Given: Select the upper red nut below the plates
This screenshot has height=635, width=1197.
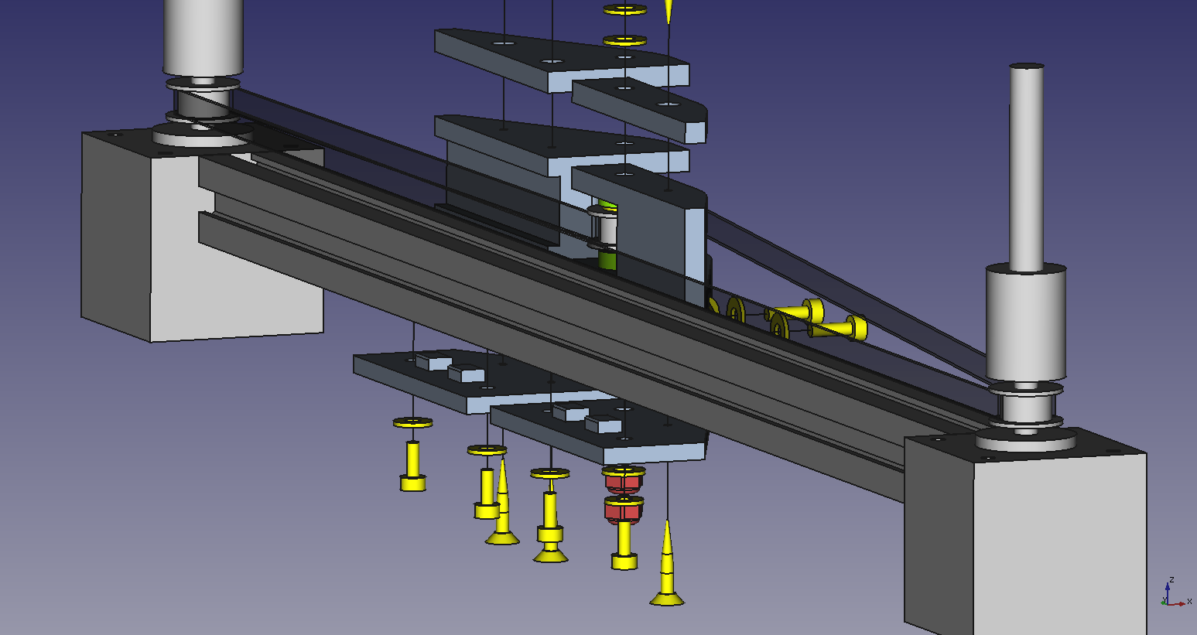Looking at the screenshot, I should point(623,483).
